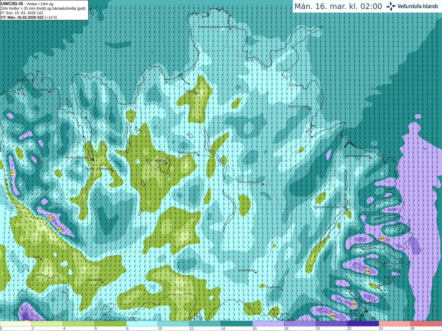Click the Sáta station label
Image resolution: width=442 pixels, height=331 pixels.
37,257
